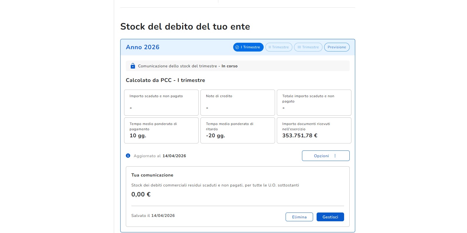This screenshot has height=233, width=467.
Task: Click the checkmark icon in I Trimestre
Action: 237,47
